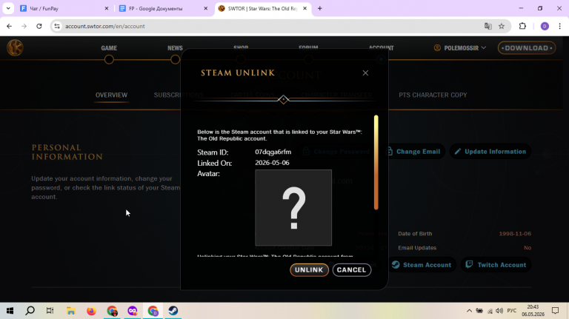
Task: Switch to the FunPay chat browser tab
Action: click(60, 8)
